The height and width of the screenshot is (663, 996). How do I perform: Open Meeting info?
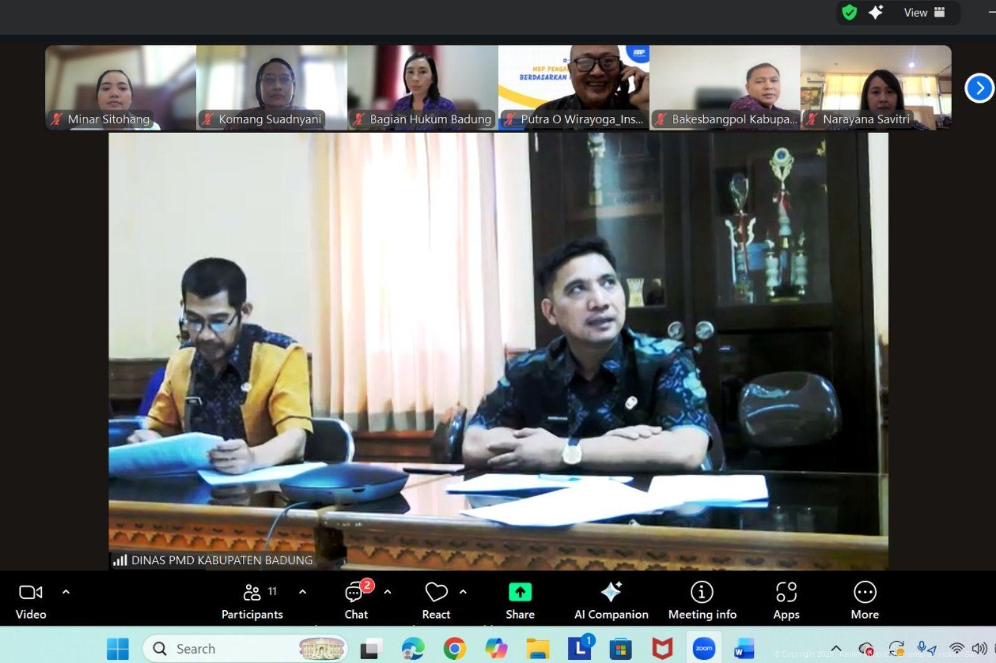702,601
